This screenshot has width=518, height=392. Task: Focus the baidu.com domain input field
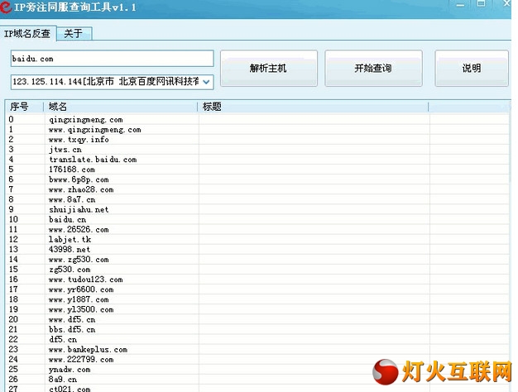pyautogui.click(x=112, y=59)
